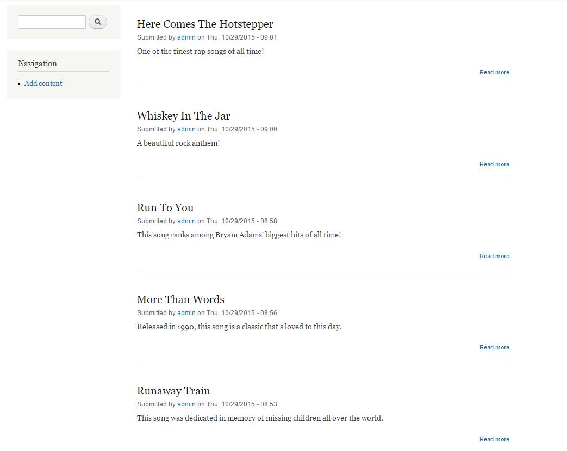This screenshot has height=451, width=567.
Task: Click the Navigation block heading
Action: [38, 64]
